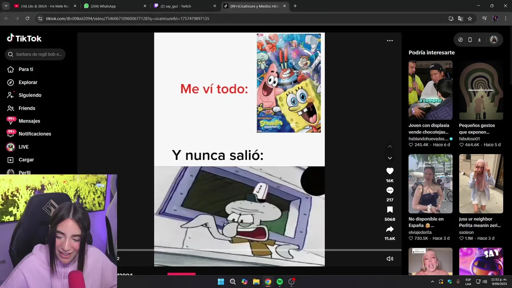
Task: Go to Para ti feed
Action: [x=26, y=69]
